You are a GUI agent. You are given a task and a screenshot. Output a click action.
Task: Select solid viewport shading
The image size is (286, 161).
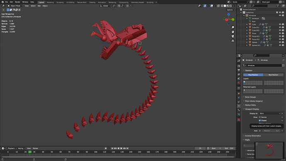pyautogui.click(x=225, y=6)
